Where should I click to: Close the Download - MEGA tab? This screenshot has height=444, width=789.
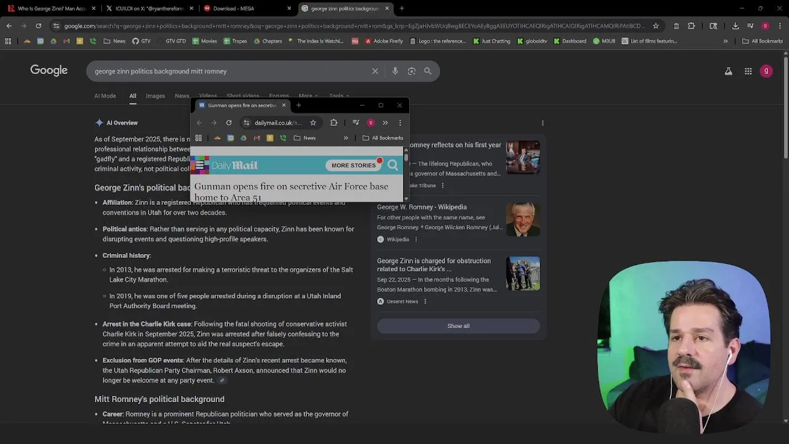pos(289,9)
